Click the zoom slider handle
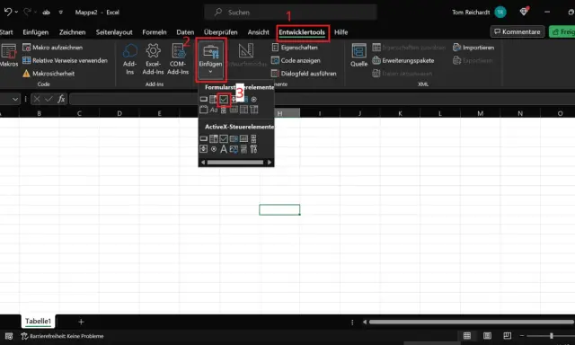 tap(551, 335)
